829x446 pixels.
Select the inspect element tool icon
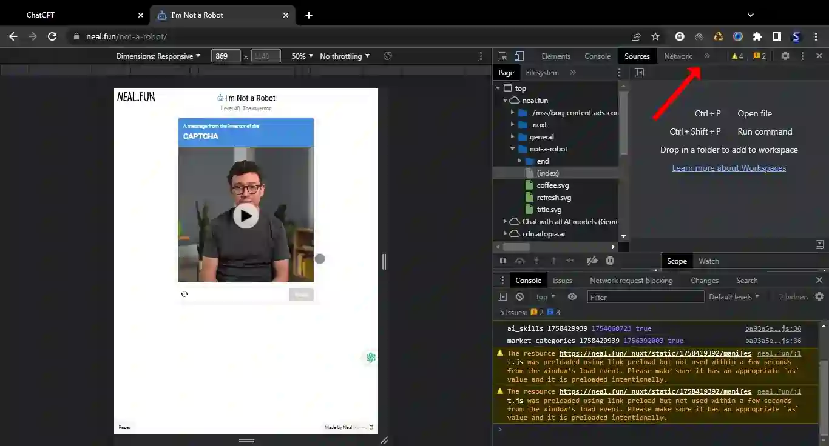point(504,56)
